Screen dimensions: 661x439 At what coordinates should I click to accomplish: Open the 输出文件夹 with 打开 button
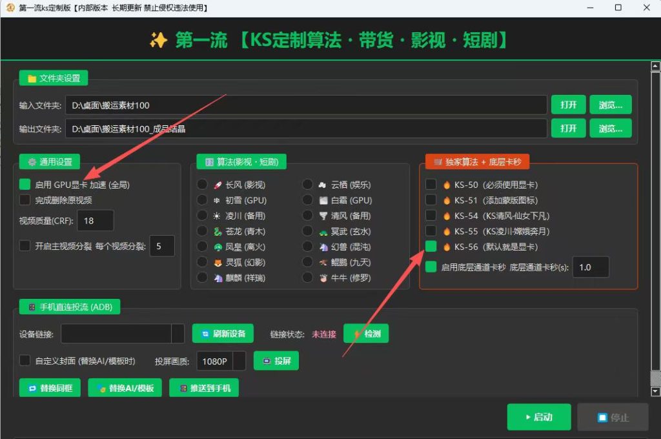coord(568,128)
